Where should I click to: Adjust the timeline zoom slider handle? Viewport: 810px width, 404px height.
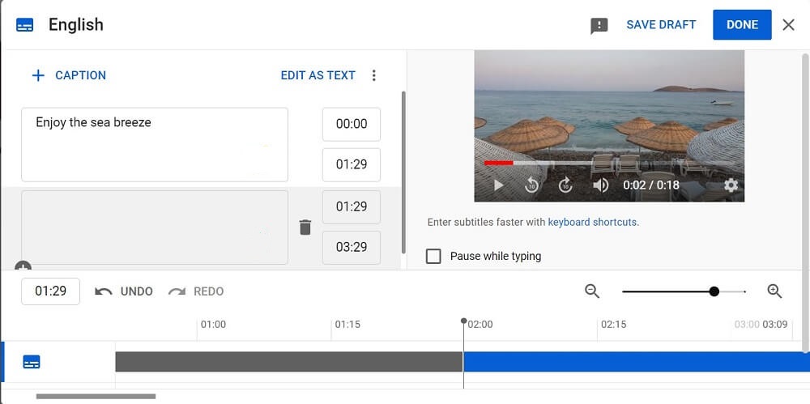(x=714, y=291)
